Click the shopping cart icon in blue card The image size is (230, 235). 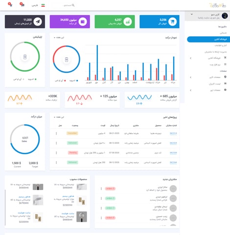(172, 22)
